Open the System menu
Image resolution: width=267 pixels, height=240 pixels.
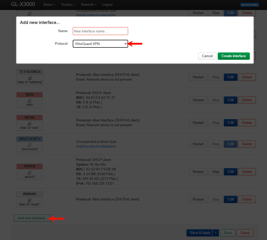(x=68, y=5)
